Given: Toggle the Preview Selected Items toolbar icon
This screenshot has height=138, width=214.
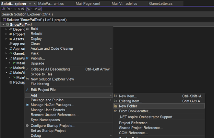Looking at the screenshot, I should coord(39,9).
